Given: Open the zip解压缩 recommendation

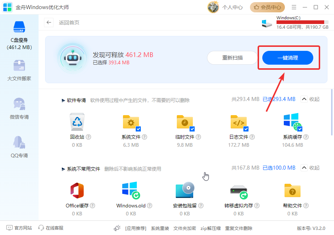Looking at the screenshot, I should click(210, 228).
